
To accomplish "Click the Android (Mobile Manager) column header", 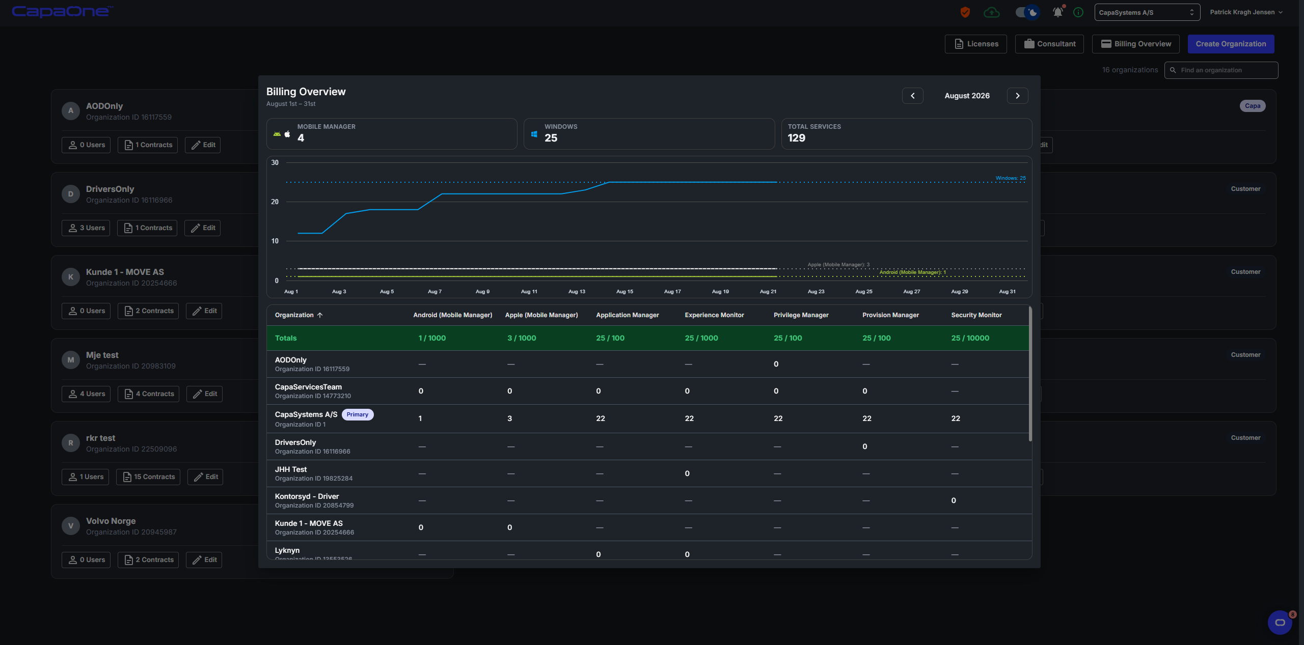I will point(452,315).
